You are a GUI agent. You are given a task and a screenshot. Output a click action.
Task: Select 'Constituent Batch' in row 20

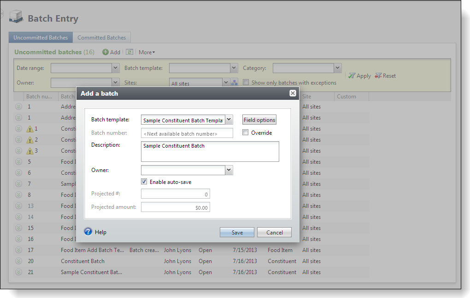83,261
